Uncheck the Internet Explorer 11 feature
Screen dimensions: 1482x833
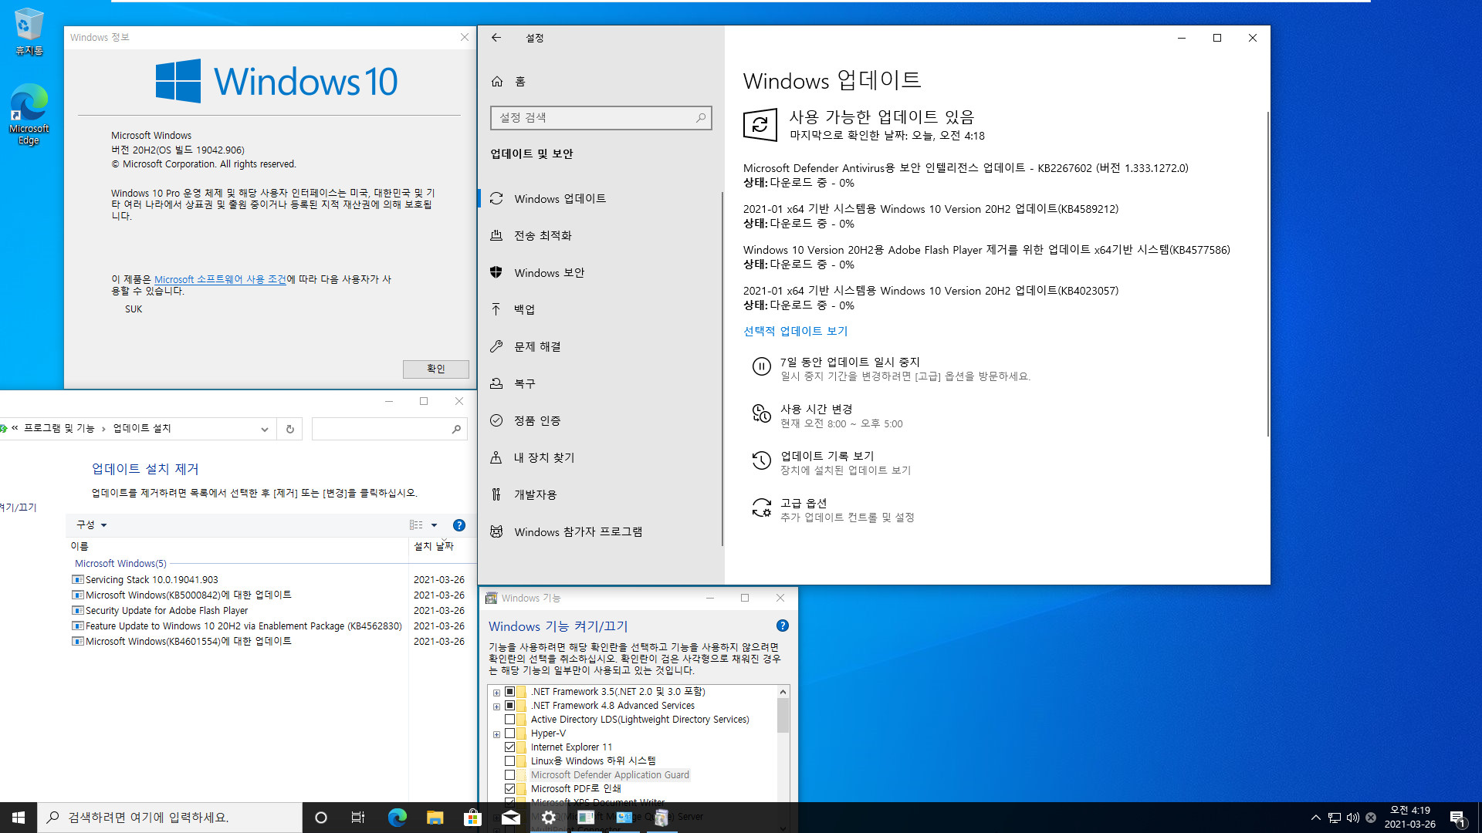point(509,747)
